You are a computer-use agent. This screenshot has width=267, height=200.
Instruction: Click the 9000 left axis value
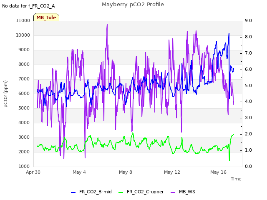[24, 50]
